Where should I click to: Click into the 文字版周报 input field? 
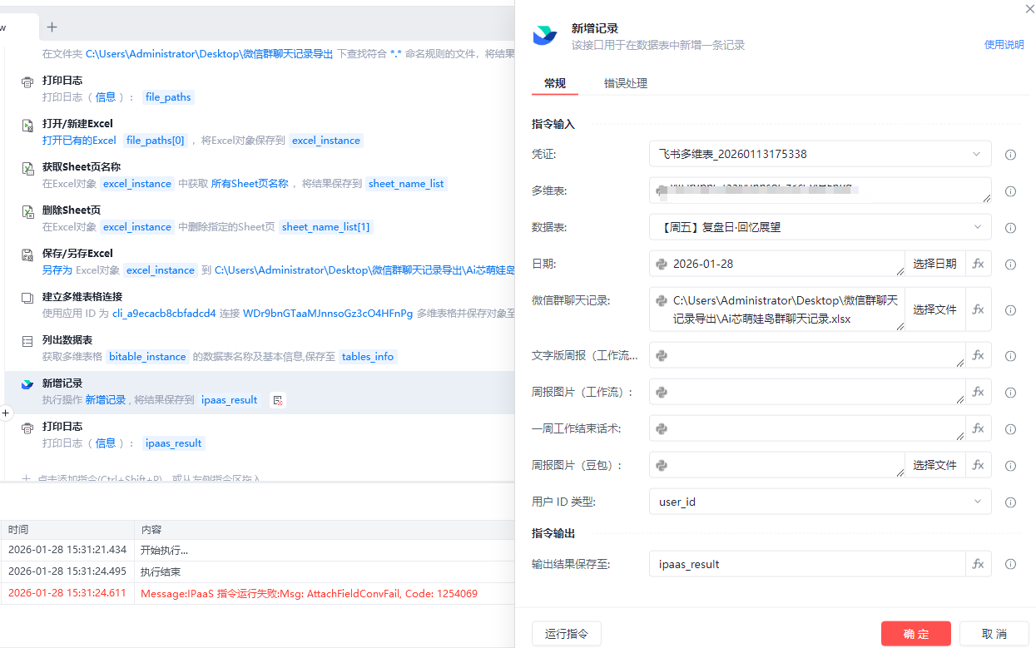[x=806, y=355]
